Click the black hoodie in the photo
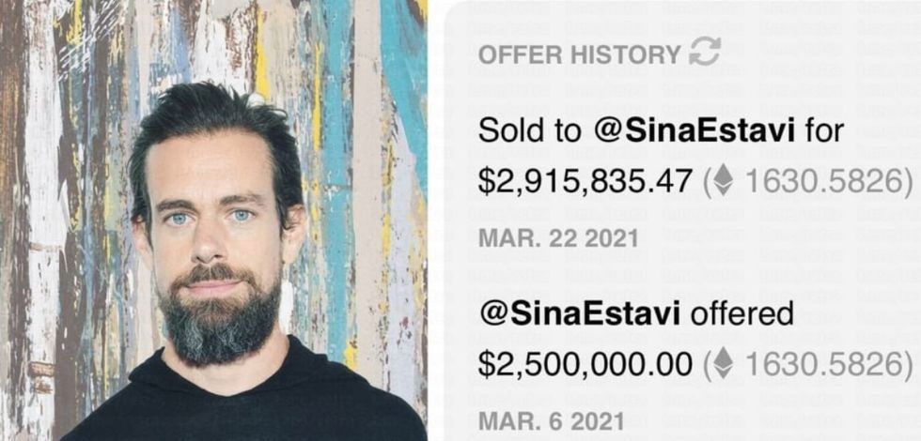This screenshot has width=921, height=441. (x=235, y=413)
